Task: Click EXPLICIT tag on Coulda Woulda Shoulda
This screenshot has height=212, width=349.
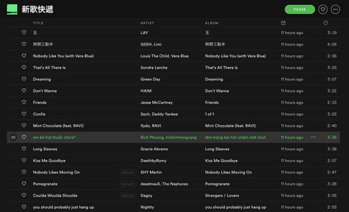Action: click(128, 196)
